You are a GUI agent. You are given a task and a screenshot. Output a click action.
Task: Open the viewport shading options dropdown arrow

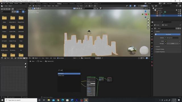coord(148,6)
